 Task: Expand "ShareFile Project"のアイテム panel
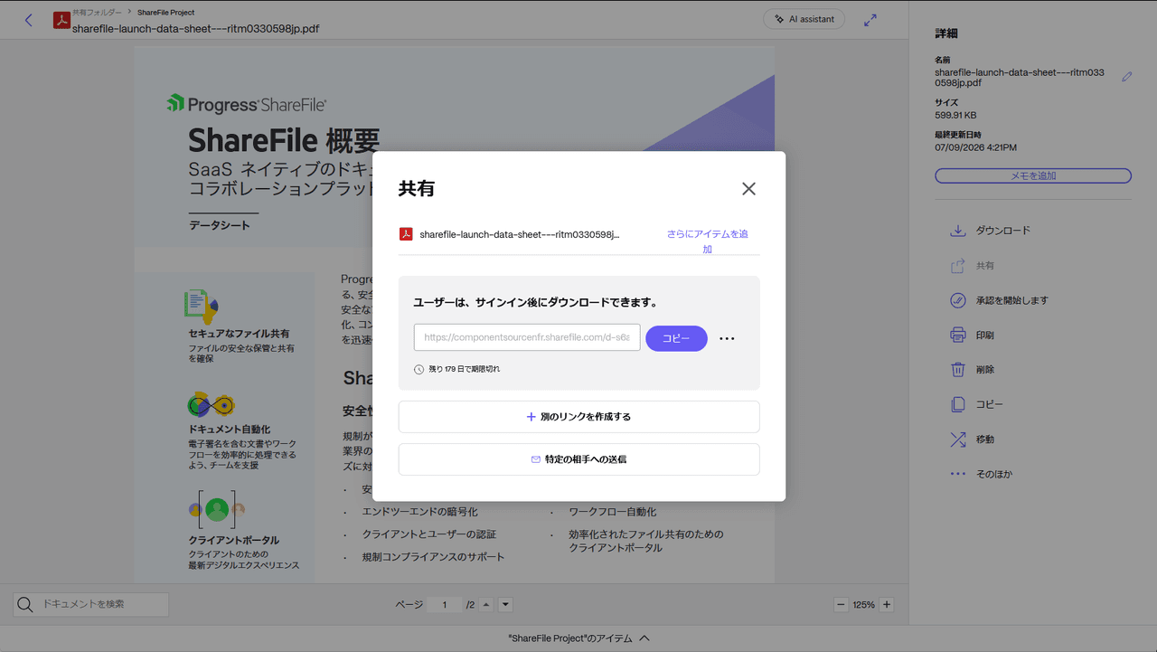click(578, 638)
